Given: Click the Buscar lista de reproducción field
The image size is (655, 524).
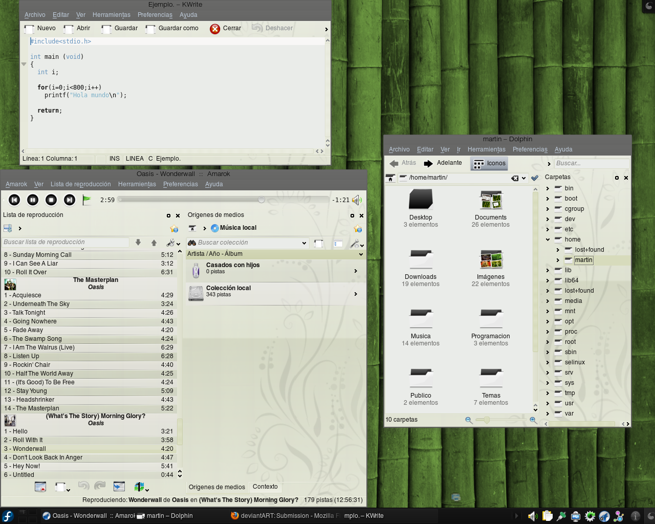Looking at the screenshot, I should (65, 243).
